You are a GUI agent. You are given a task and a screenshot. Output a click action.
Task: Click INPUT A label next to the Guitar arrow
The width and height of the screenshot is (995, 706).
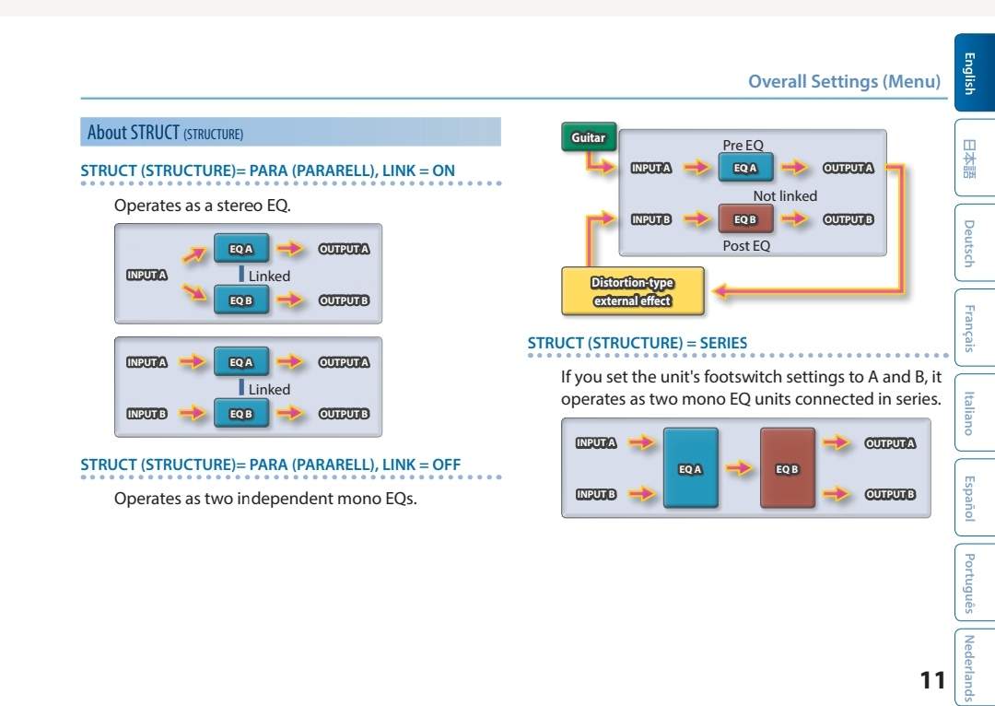[651, 168]
